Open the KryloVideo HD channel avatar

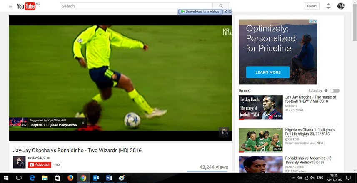point(19,162)
